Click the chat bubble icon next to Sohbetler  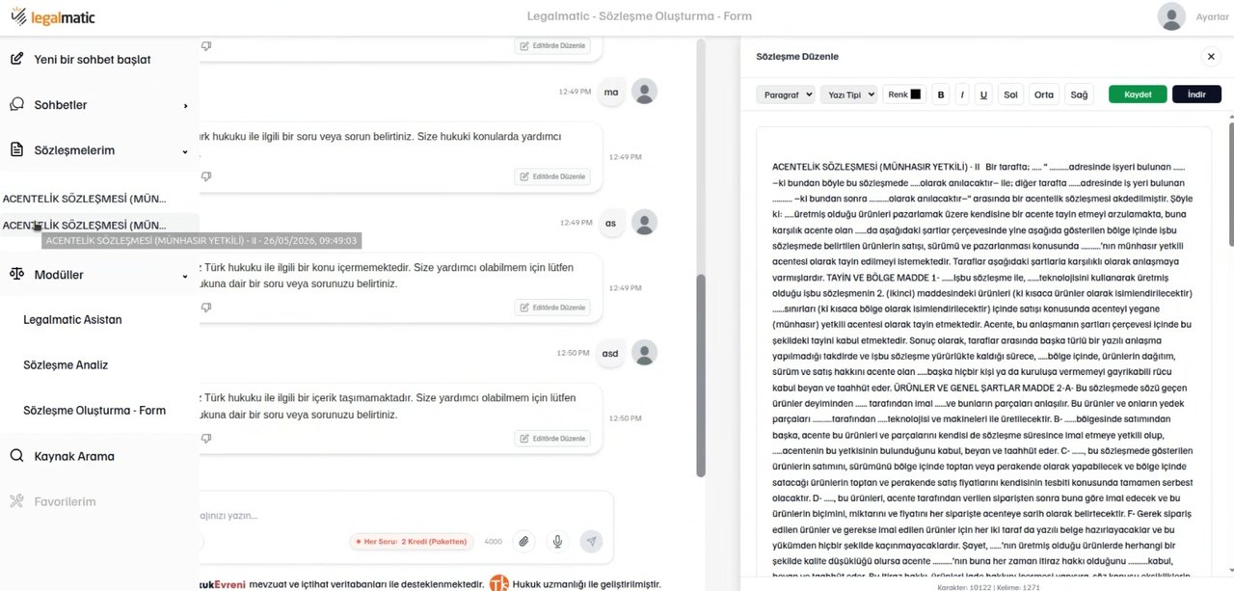point(16,104)
